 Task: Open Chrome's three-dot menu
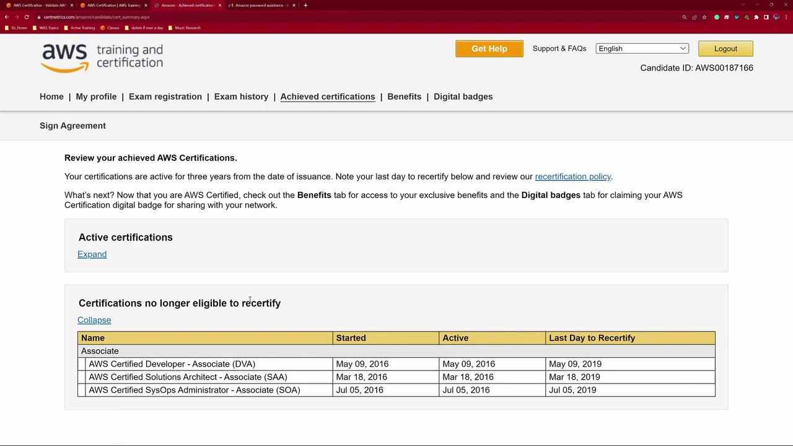(x=786, y=17)
